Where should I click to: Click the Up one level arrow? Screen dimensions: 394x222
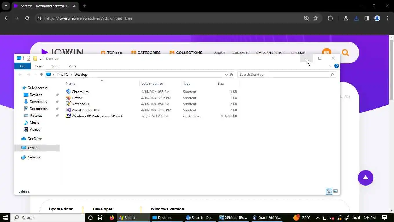(x=41, y=75)
